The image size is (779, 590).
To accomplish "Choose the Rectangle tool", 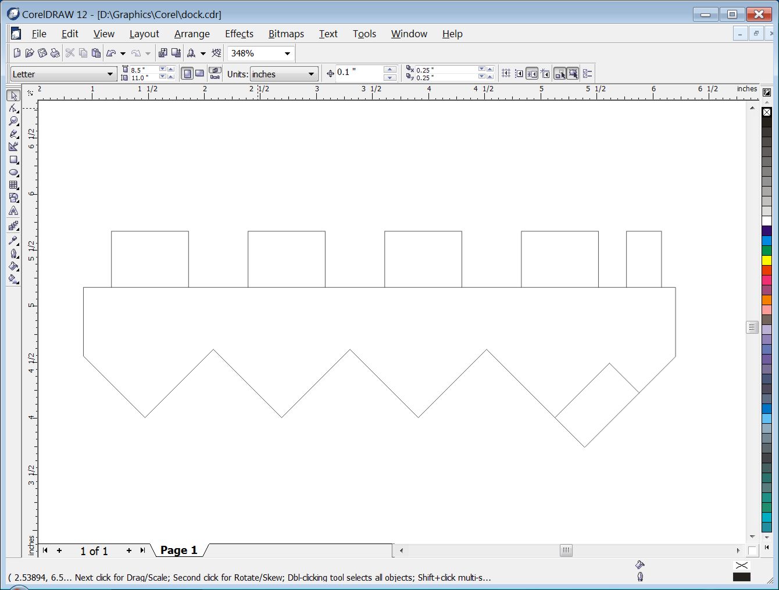I will (x=13, y=160).
